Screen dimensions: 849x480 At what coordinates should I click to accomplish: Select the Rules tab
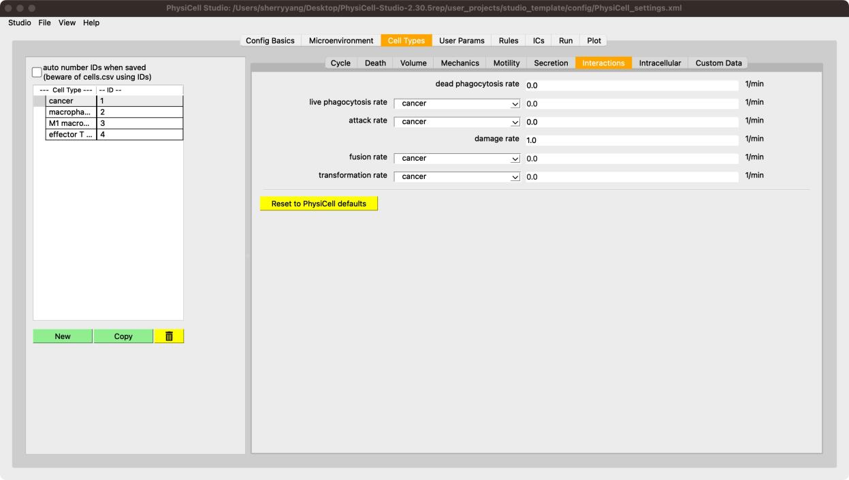tap(508, 41)
